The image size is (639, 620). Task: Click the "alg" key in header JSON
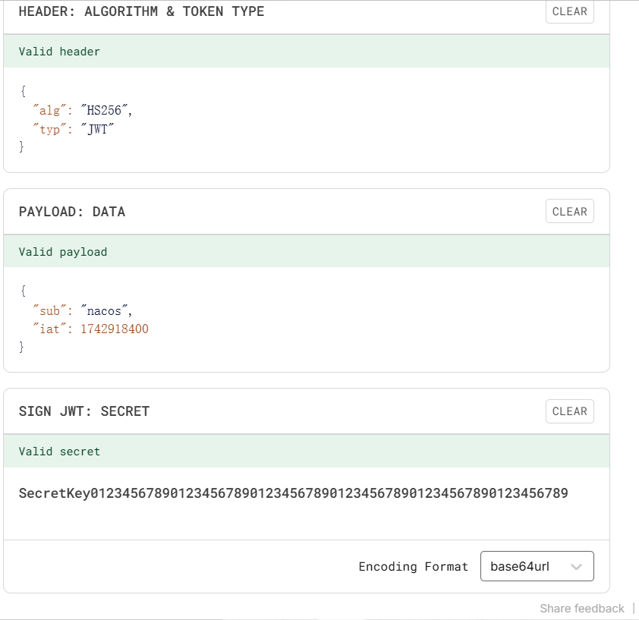pyautogui.click(x=50, y=111)
